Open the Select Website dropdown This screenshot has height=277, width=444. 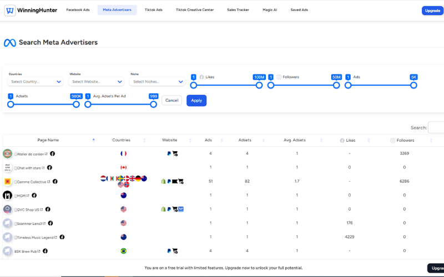pyautogui.click(x=96, y=81)
